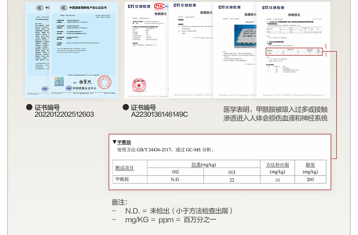358x235 pixels.
Task: Click report number A2230136146149C
Action: pyautogui.click(x=159, y=115)
